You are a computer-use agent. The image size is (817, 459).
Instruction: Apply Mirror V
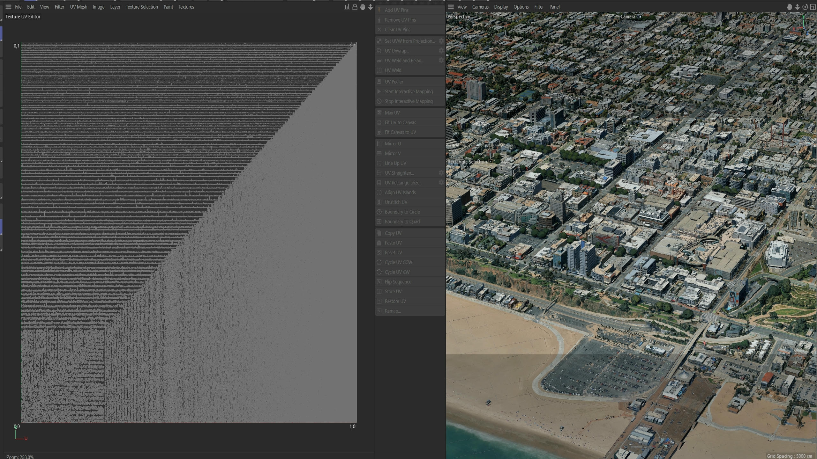410,153
